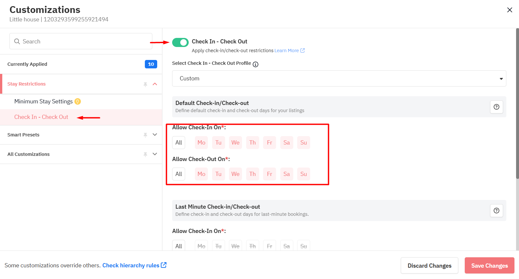Open the Check In - Check Out Profile dropdown
The image size is (519, 279).
point(339,78)
